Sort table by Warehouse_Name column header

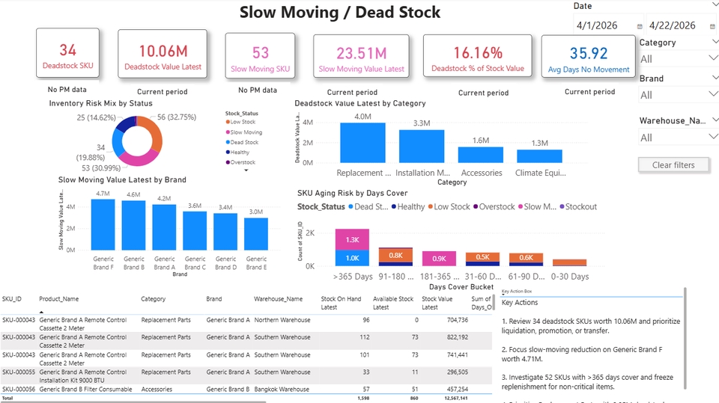coord(279,299)
